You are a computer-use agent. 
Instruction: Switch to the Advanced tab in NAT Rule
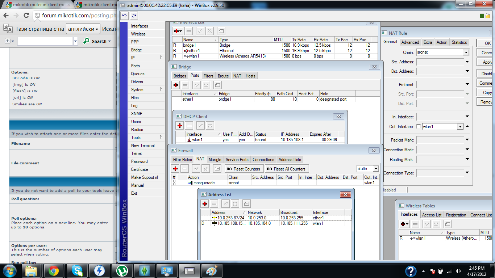[410, 42]
